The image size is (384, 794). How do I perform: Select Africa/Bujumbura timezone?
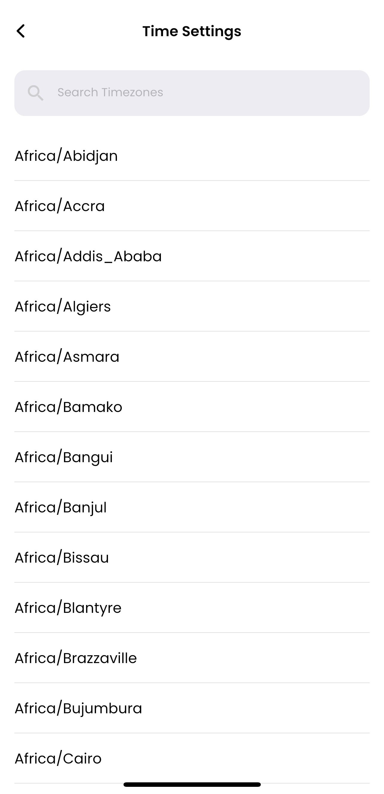coord(192,708)
